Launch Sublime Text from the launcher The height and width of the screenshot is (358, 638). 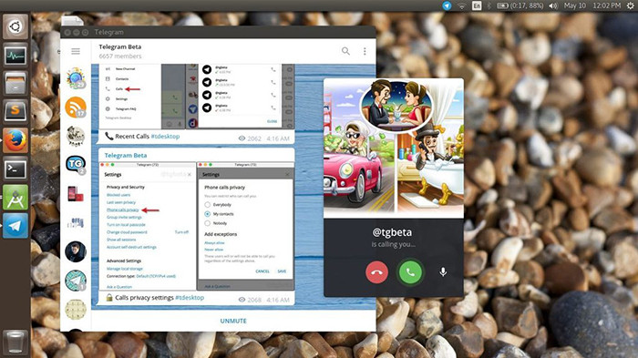click(x=15, y=112)
